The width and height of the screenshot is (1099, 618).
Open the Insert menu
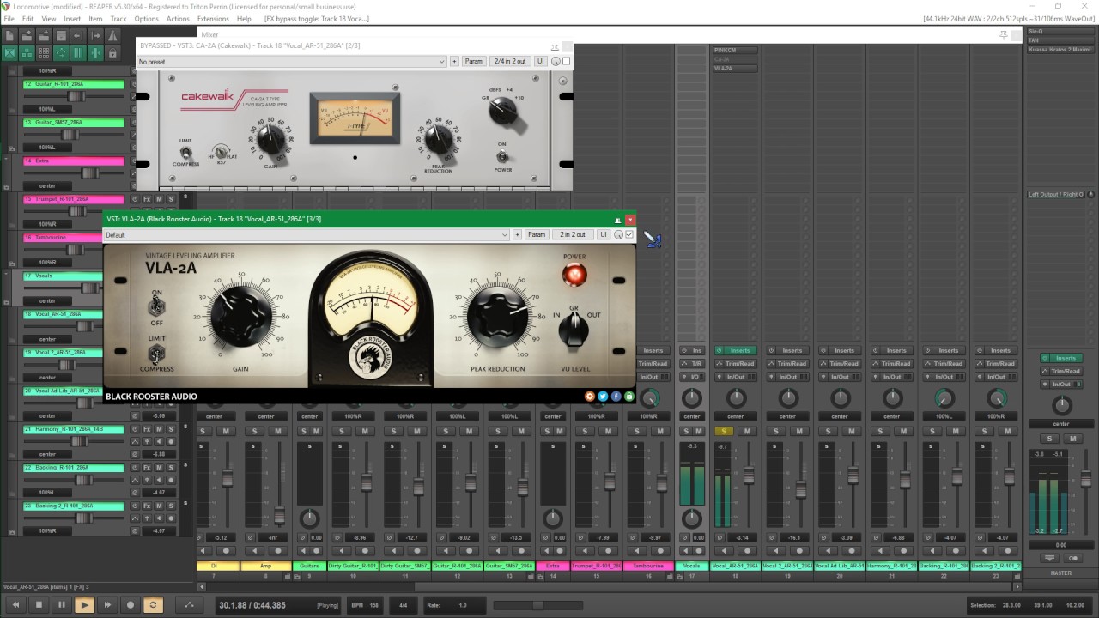72,19
